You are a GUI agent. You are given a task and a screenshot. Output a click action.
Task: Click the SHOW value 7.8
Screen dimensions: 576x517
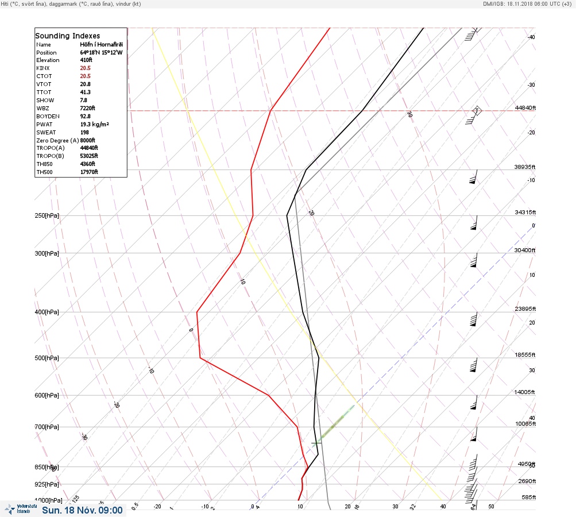coord(84,101)
